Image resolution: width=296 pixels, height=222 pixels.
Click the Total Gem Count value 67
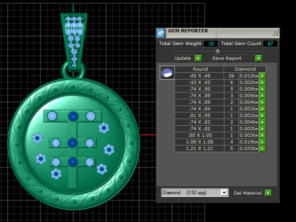270,44
